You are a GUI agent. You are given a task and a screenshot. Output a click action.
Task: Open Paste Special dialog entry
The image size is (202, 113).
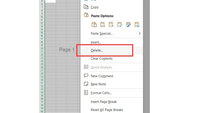[102, 33]
